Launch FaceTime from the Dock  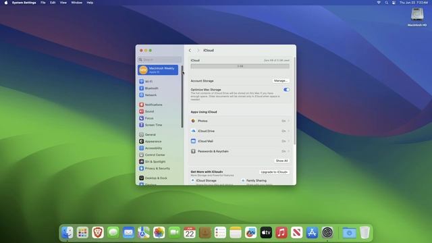[x=174, y=232]
